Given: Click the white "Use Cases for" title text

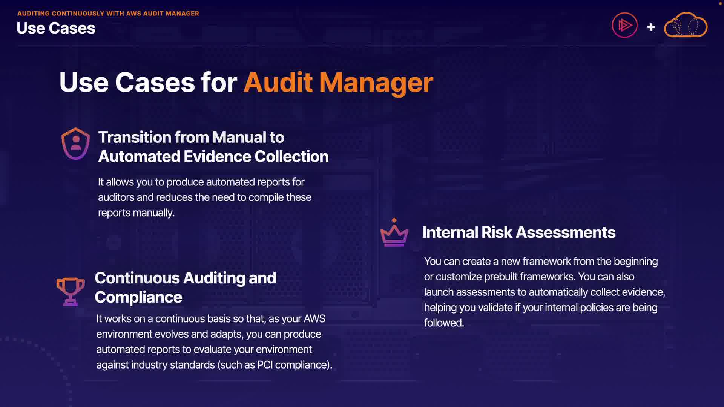Looking at the screenshot, I should [x=148, y=83].
